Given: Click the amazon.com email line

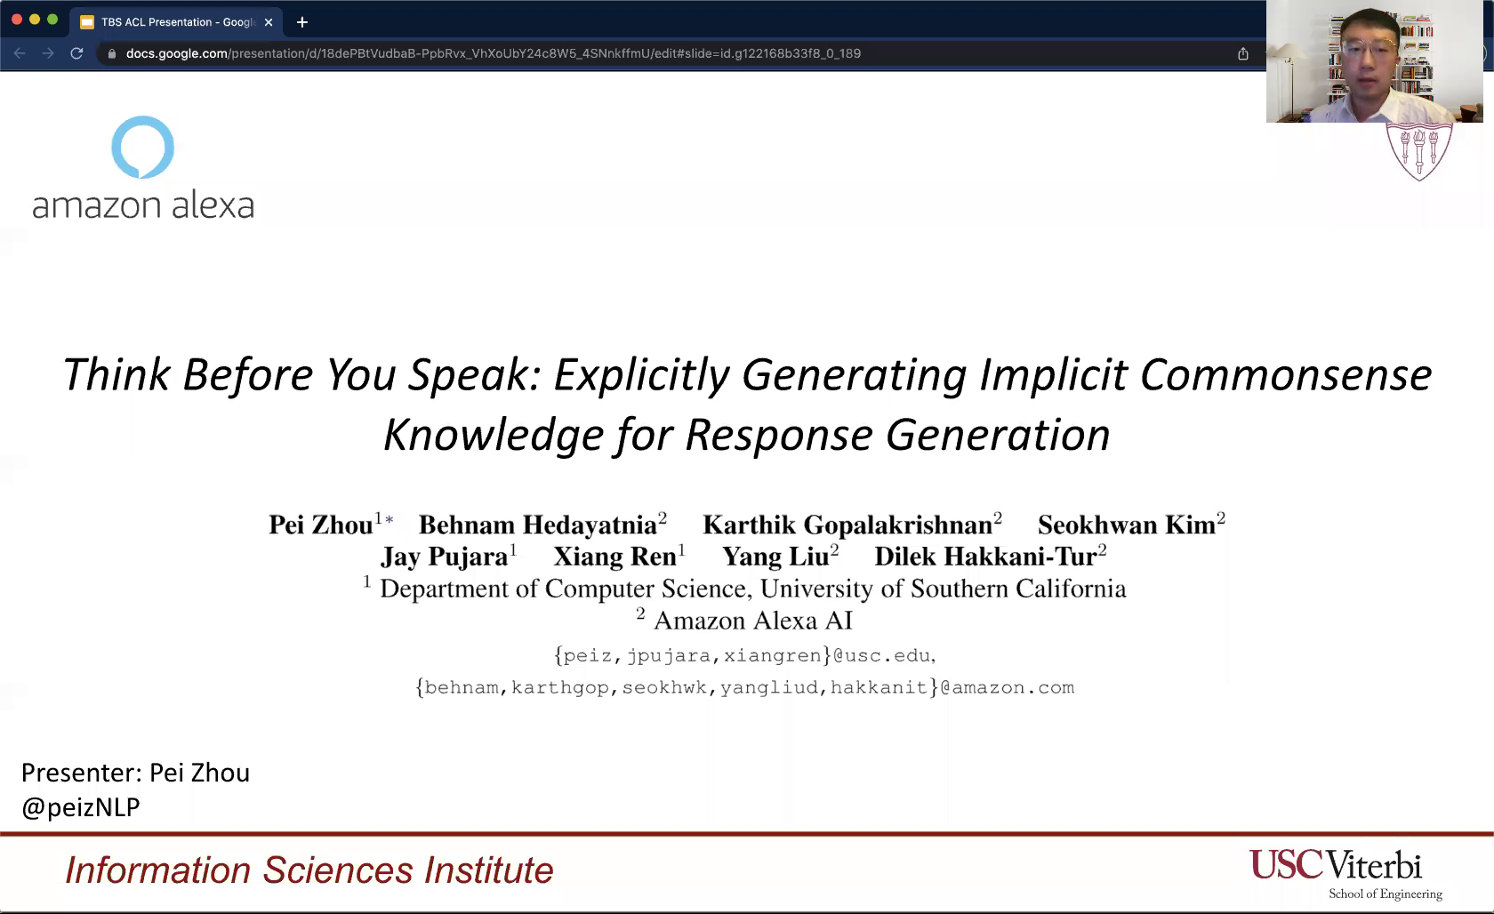Looking at the screenshot, I should (x=744, y=687).
